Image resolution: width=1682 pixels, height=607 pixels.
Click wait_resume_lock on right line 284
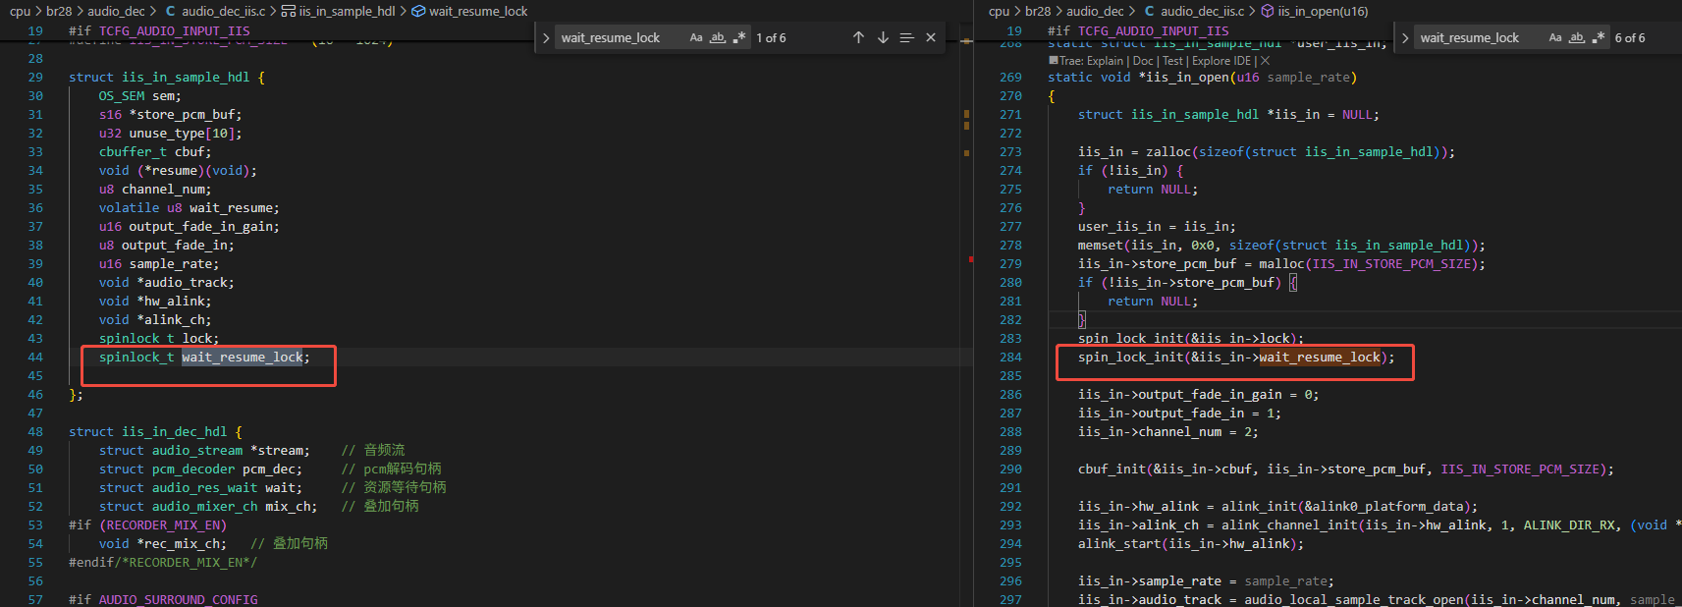click(x=1320, y=358)
